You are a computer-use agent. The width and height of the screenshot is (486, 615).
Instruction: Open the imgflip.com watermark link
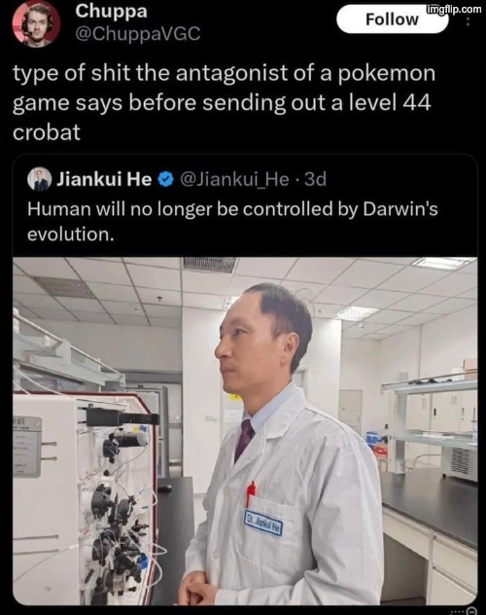pos(453,9)
